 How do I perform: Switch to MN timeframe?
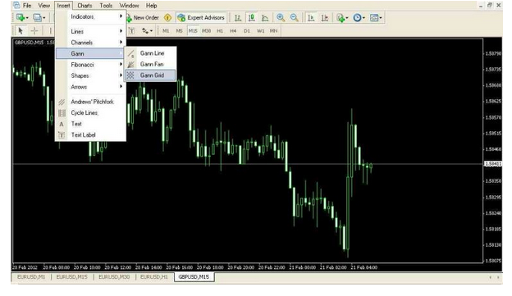pyautogui.click(x=273, y=30)
